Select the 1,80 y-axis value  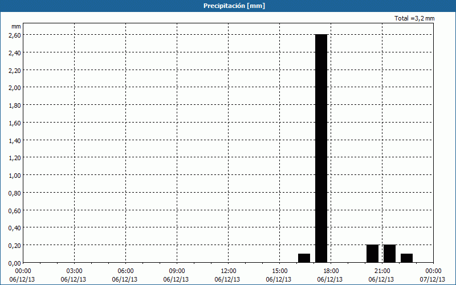pyautogui.click(x=15, y=105)
